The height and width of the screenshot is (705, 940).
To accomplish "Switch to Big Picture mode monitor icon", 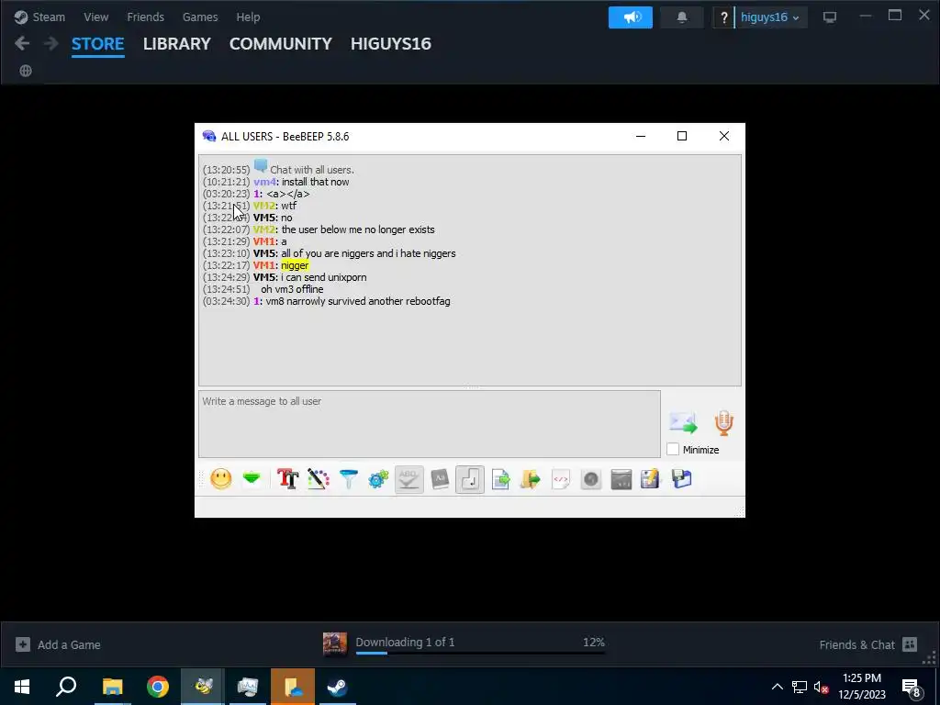I will [x=830, y=17].
